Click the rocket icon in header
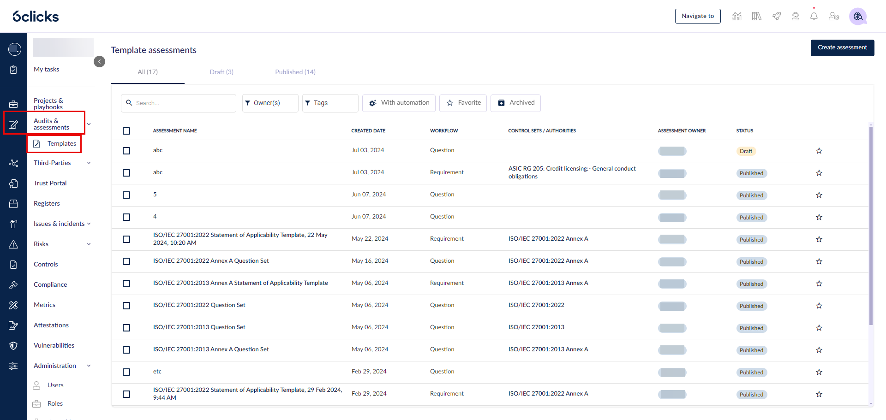The height and width of the screenshot is (420, 886). pos(777,16)
